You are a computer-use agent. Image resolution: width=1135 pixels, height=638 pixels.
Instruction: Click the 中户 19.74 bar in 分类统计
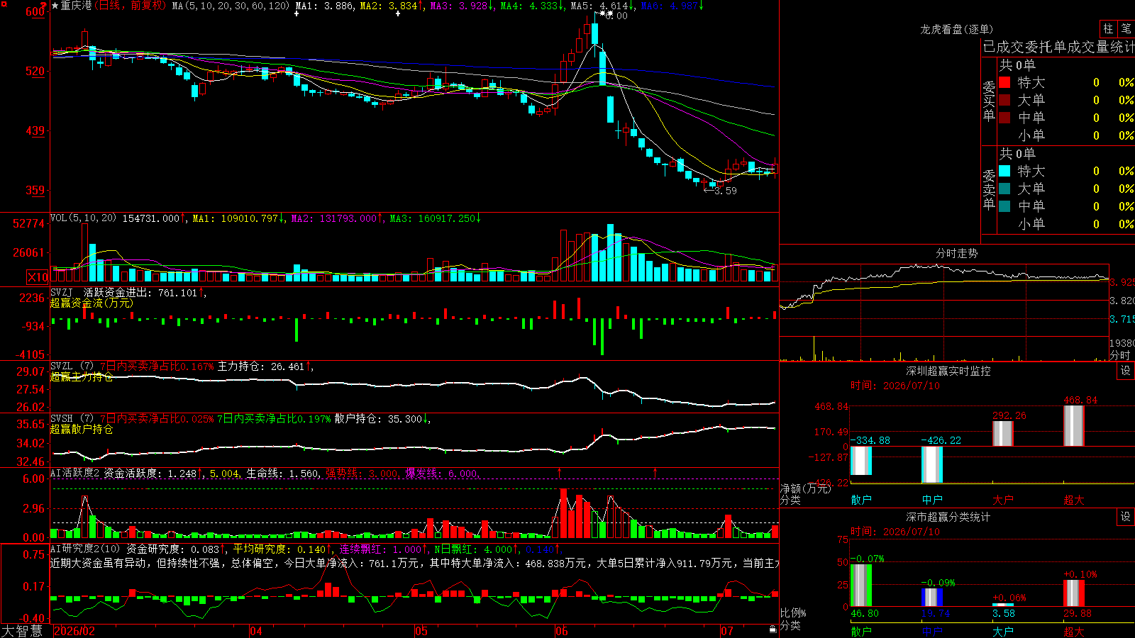932,598
